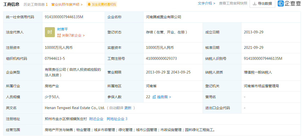This screenshot has width=302, height=140.
Task: Open the 趋势图 chart icon beside 参保人数
Action: 154,97
